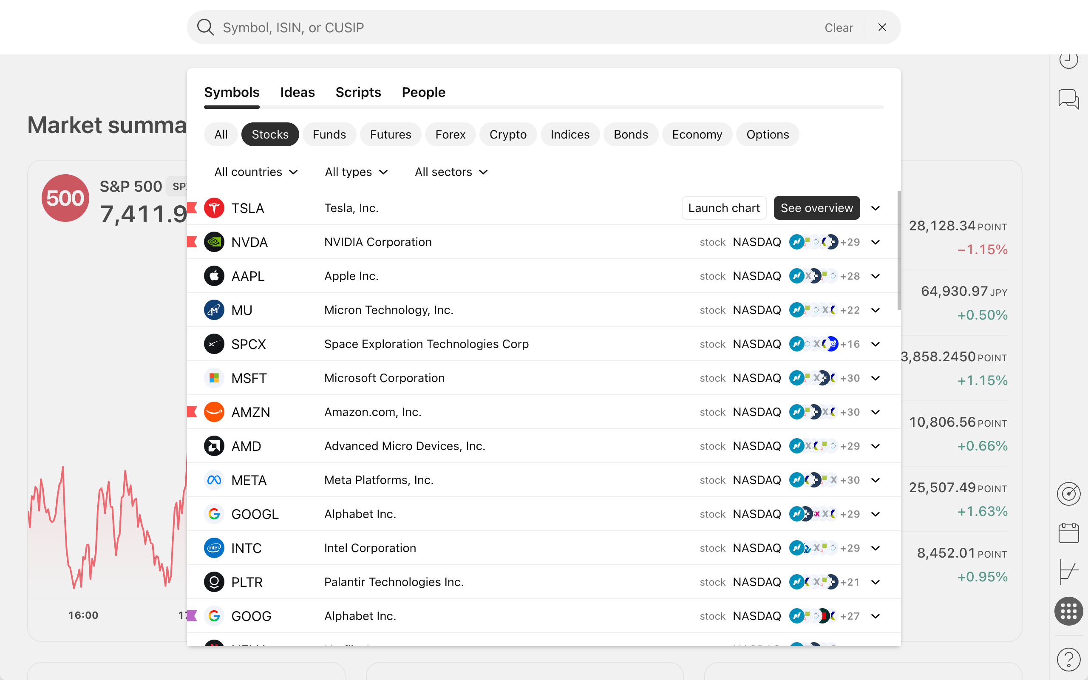Expand the MU row chevron
This screenshot has height=680, width=1088.
875,310
